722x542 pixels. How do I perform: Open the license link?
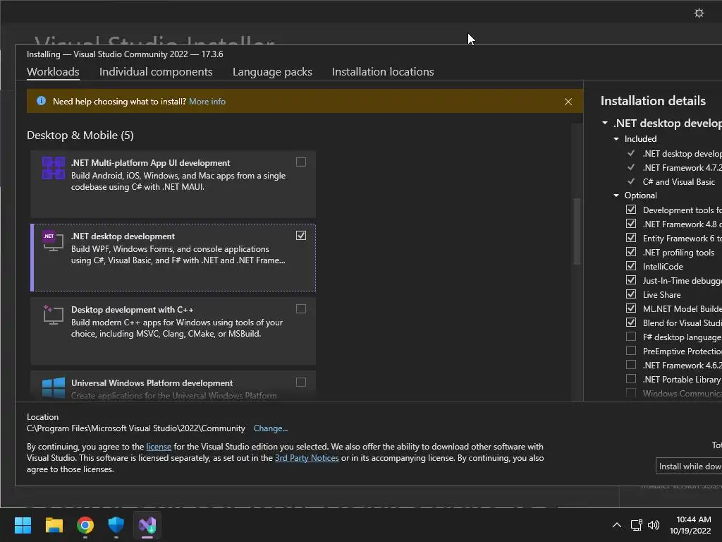coord(159,447)
